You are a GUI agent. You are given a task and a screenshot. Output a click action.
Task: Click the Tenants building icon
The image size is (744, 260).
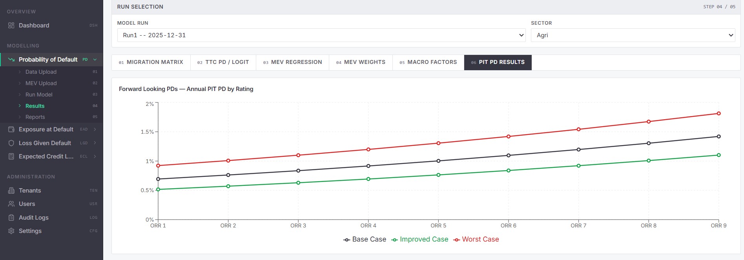point(11,191)
